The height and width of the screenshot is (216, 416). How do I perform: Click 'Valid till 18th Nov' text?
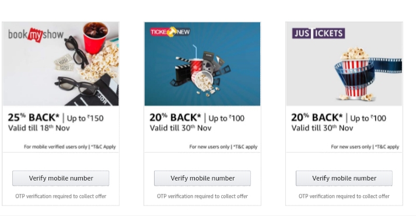(39, 128)
